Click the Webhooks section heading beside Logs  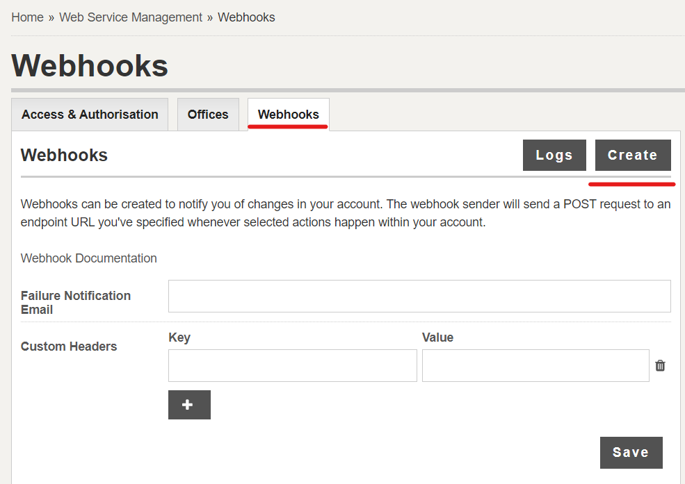point(64,156)
